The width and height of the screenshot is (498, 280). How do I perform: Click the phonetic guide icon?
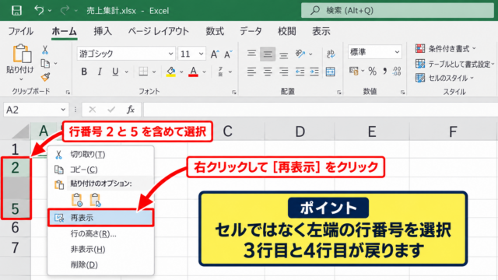(220, 72)
